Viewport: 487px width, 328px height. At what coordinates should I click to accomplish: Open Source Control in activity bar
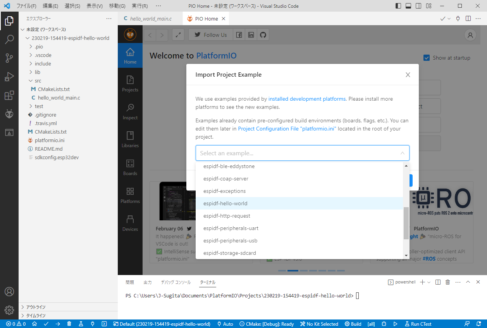coord(9,58)
